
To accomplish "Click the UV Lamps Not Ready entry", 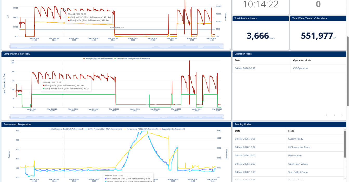I will tap(299, 147).
